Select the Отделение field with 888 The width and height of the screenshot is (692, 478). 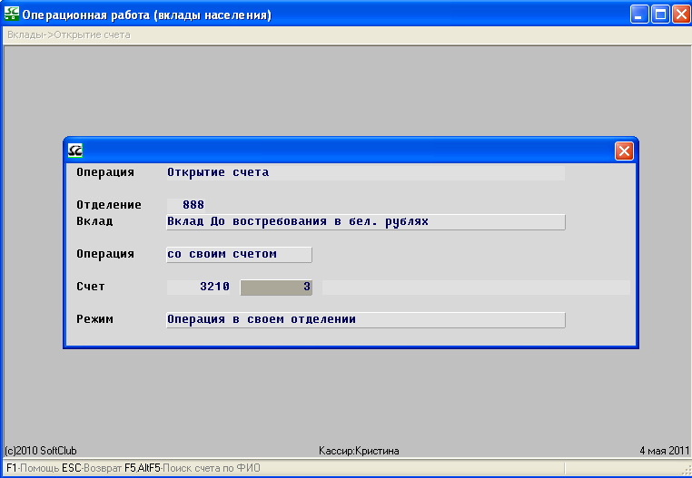[186, 205]
